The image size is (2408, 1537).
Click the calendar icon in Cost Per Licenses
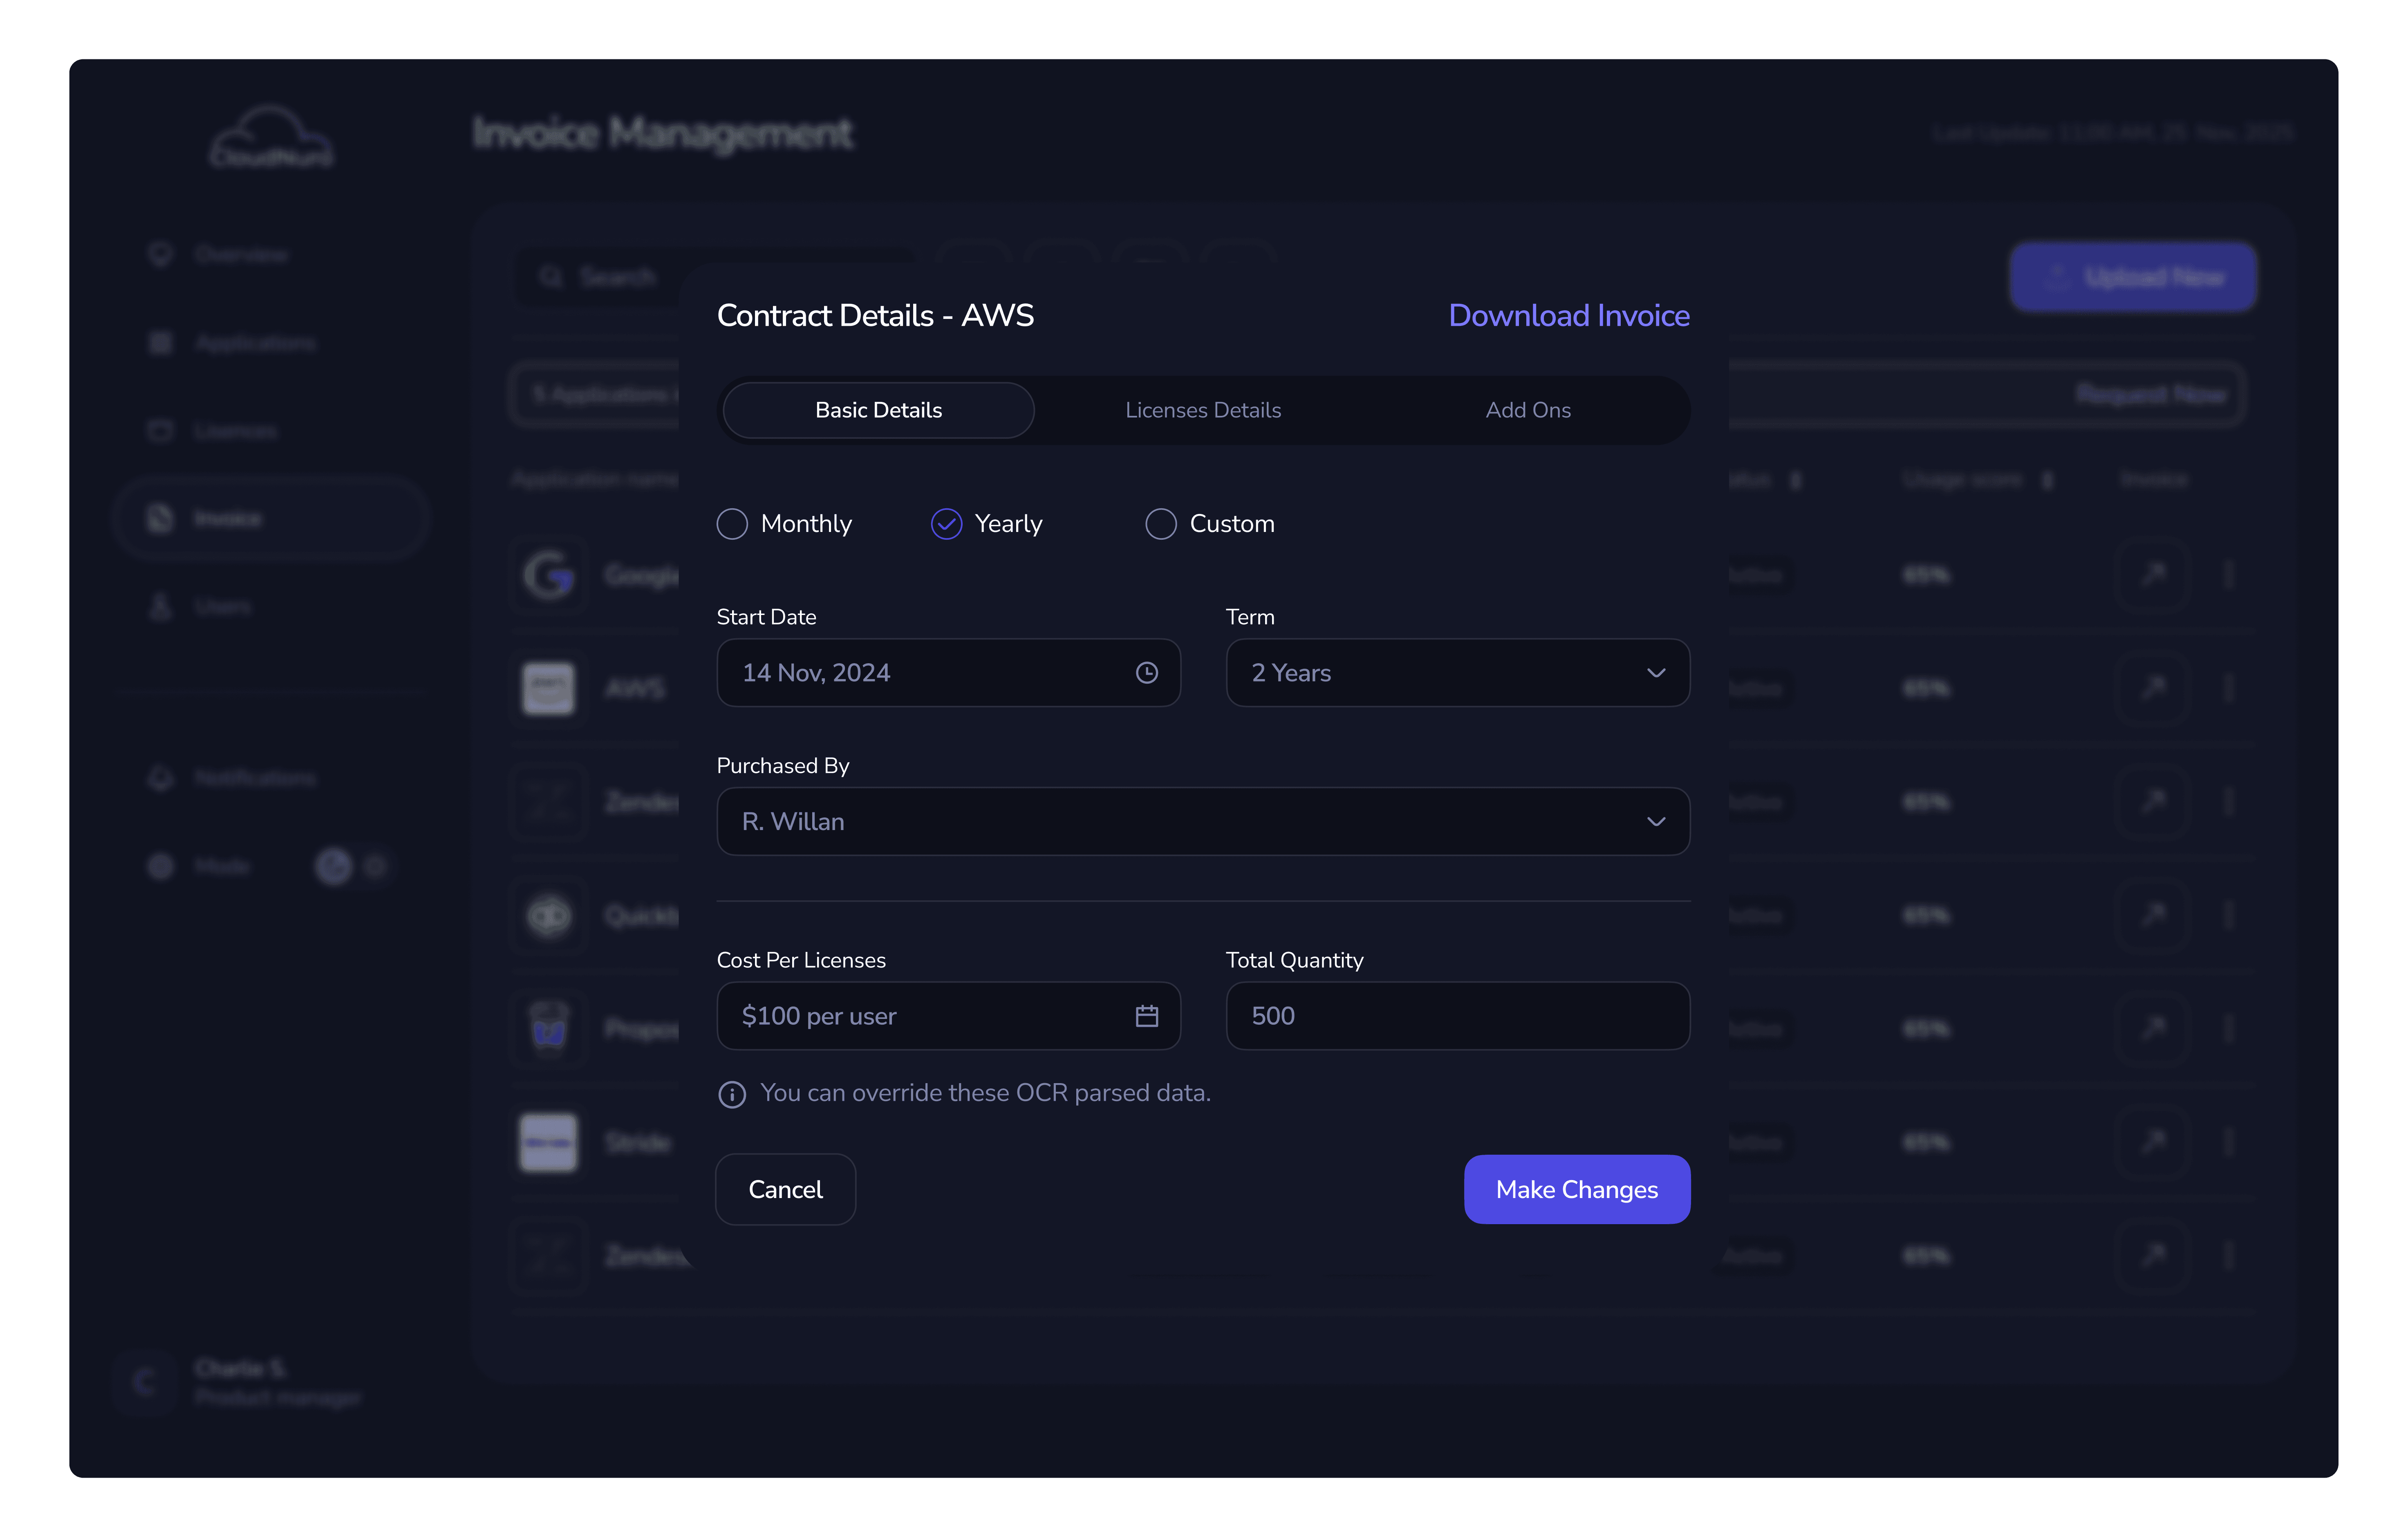coord(1146,1016)
